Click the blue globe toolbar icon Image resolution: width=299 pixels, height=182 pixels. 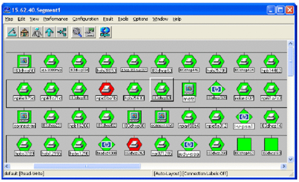click(x=105, y=32)
